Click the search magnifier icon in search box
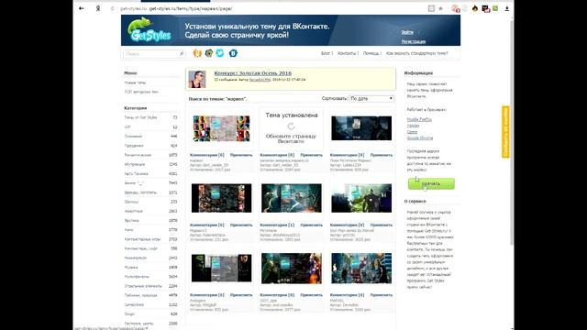 coord(182,54)
